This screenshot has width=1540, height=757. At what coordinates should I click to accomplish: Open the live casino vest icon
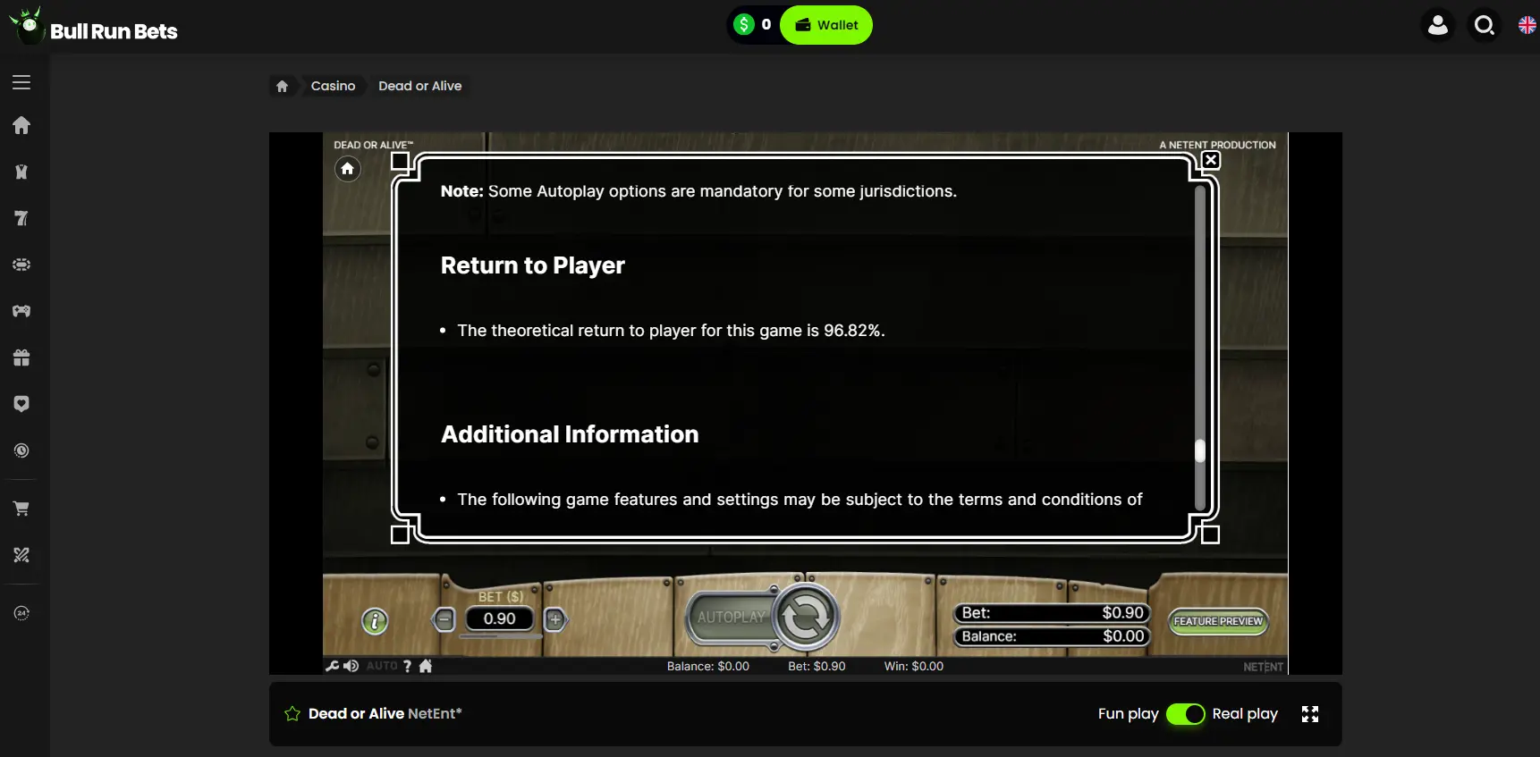pyautogui.click(x=21, y=172)
